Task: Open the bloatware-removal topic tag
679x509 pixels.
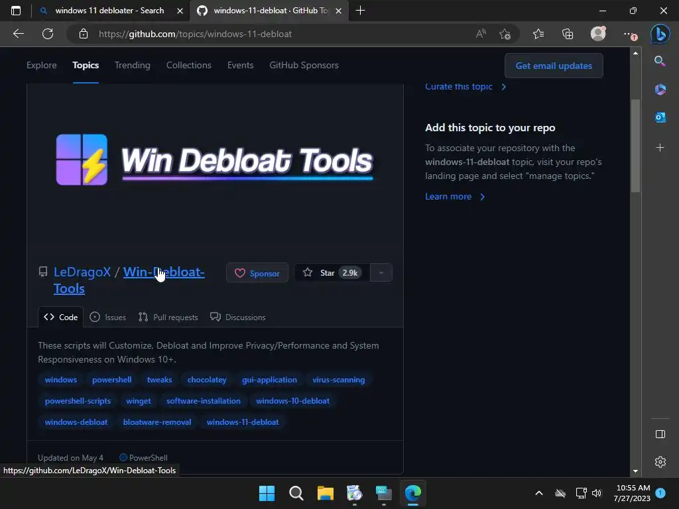Action: tap(157, 422)
